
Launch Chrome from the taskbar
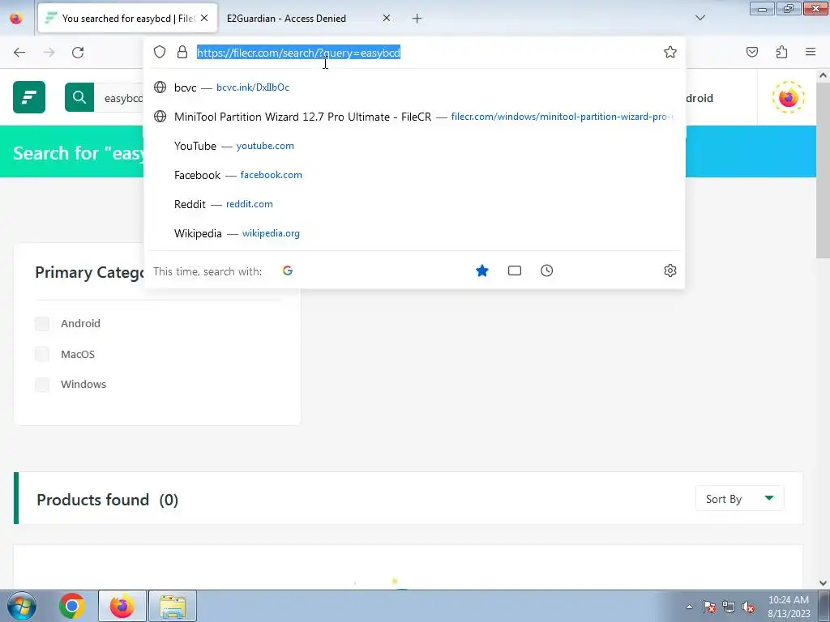click(72, 606)
